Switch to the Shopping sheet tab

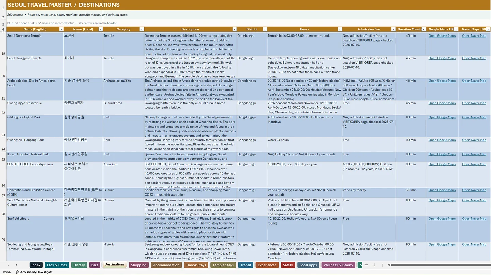pos(138,265)
